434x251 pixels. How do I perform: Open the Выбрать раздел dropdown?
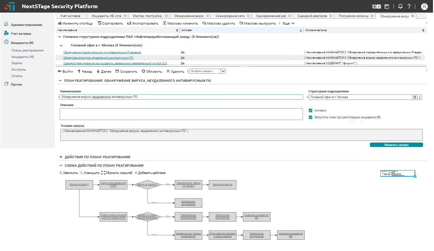coord(223,71)
